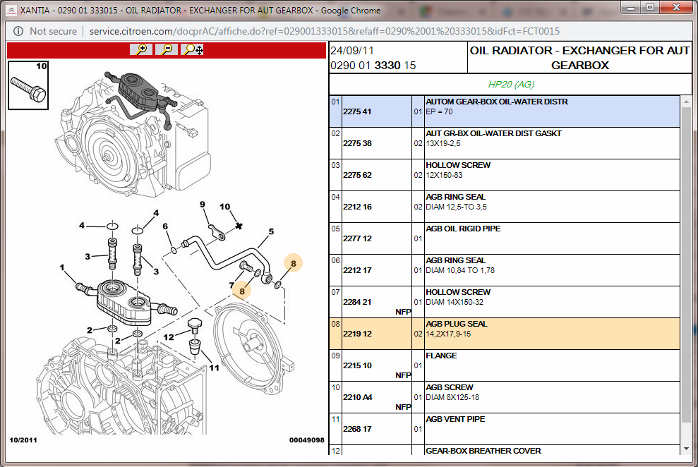Click the FLANGE description row
698x467 pixels.
[505, 365]
